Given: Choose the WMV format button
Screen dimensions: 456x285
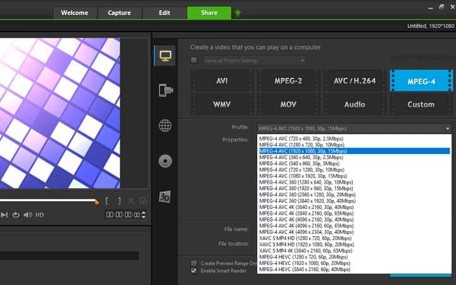Looking at the screenshot, I should 222,104.
